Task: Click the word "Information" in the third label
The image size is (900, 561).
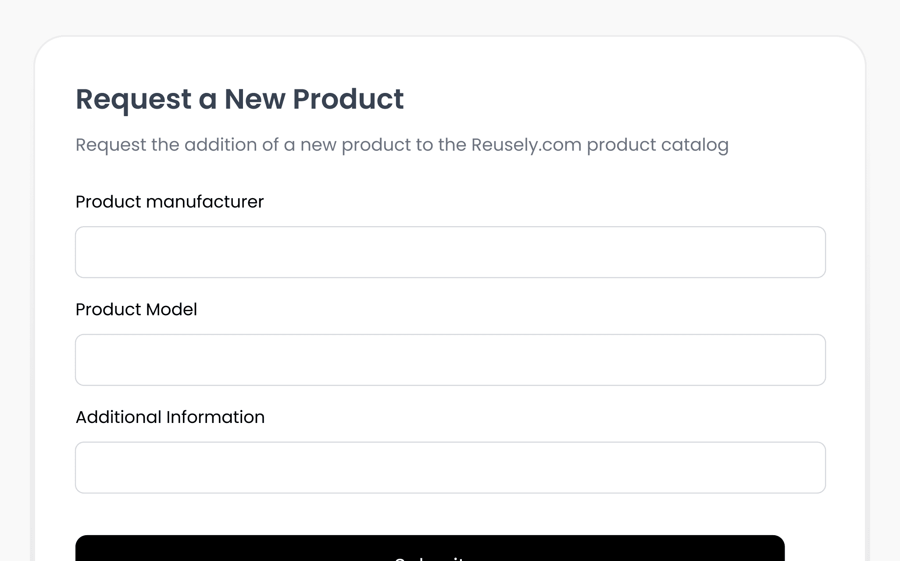Action: (215, 417)
